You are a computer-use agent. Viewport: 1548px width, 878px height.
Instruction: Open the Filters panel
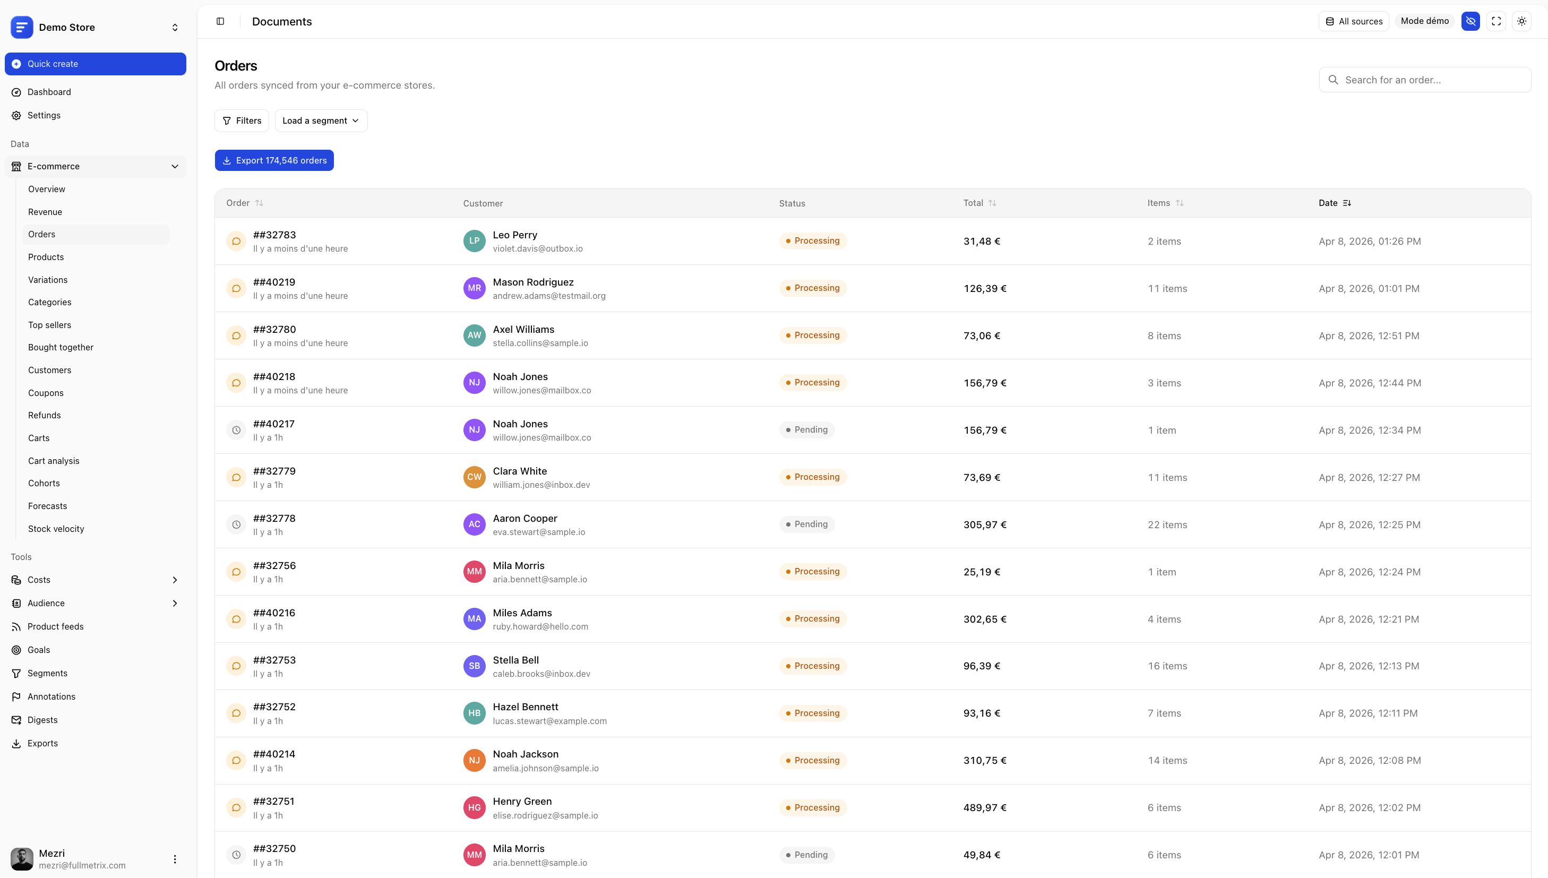(x=241, y=120)
